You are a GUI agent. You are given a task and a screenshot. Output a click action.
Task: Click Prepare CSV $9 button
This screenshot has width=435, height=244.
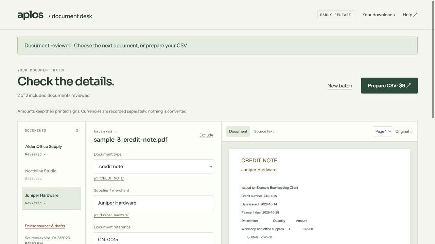tap(389, 86)
